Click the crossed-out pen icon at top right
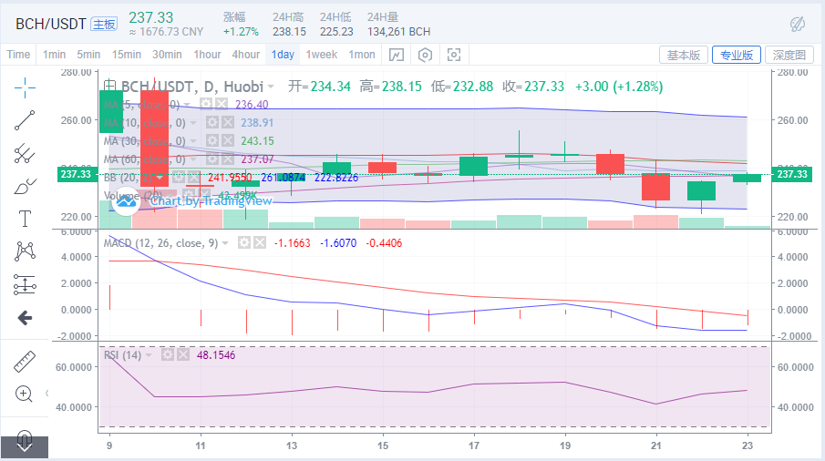The width and height of the screenshot is (825, 461). coord(798,24)
